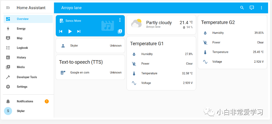Open the History page
This screenshot has height=124, width=272.
coord(28,57)
